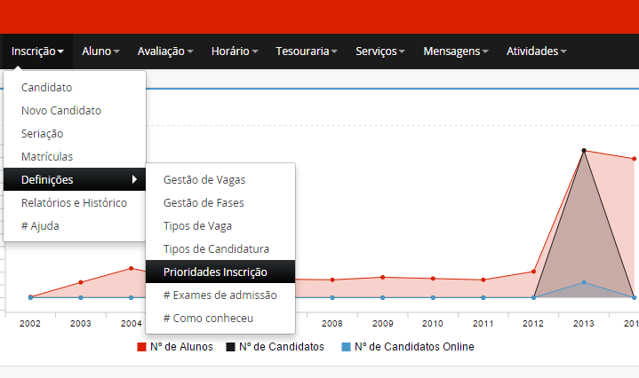Collapse the Inscrição menu

(x=37, y=51)
